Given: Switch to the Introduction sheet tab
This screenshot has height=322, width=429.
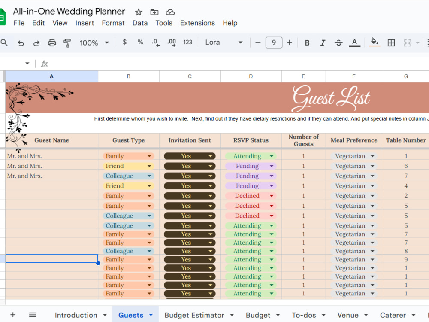Looking at the screenshot, I should tap(76, 315).
